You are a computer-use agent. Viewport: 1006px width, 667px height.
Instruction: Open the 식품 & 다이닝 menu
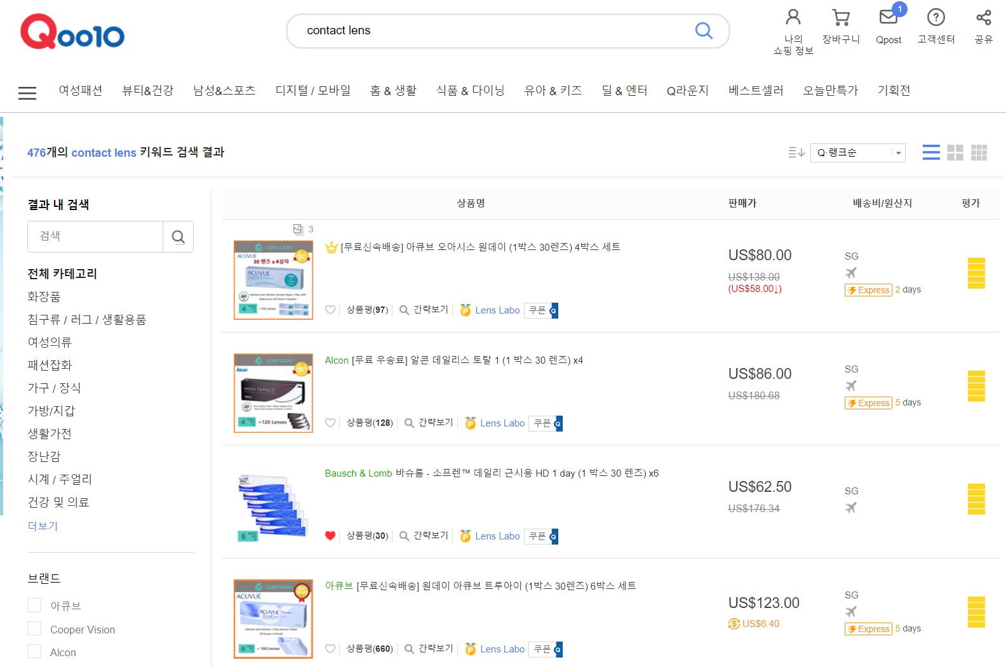tap(471, 91)
